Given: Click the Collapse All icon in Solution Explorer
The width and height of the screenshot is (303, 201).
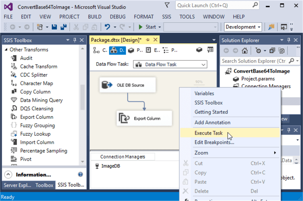Looking at the screenshot, I should pos(272,51).
